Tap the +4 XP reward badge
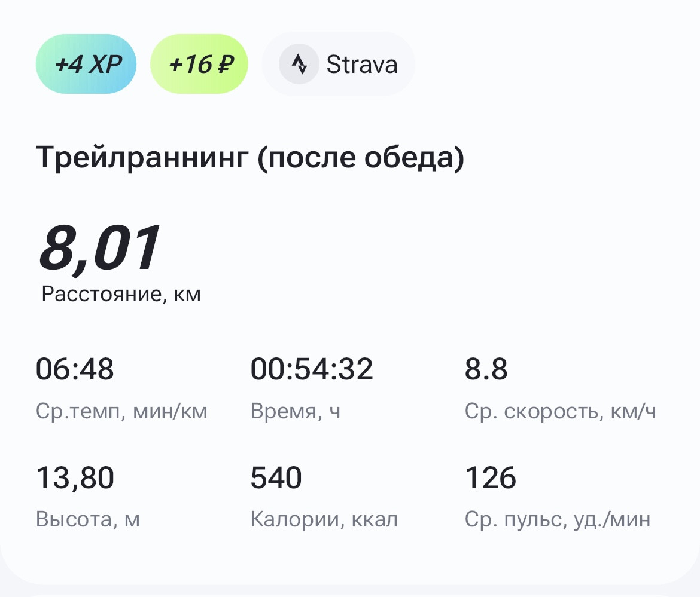The width and height of the screenshot is (700, 597). click(x=86, y=64)
